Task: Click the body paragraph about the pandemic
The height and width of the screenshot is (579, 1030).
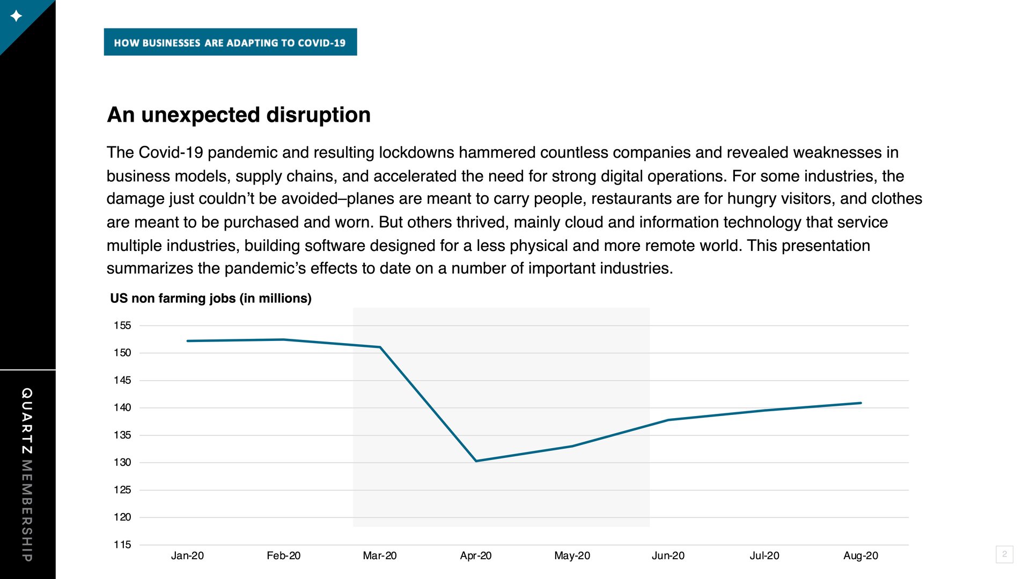Action: (514, 210)
